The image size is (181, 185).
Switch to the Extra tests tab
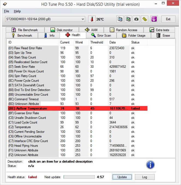(159, 30)
